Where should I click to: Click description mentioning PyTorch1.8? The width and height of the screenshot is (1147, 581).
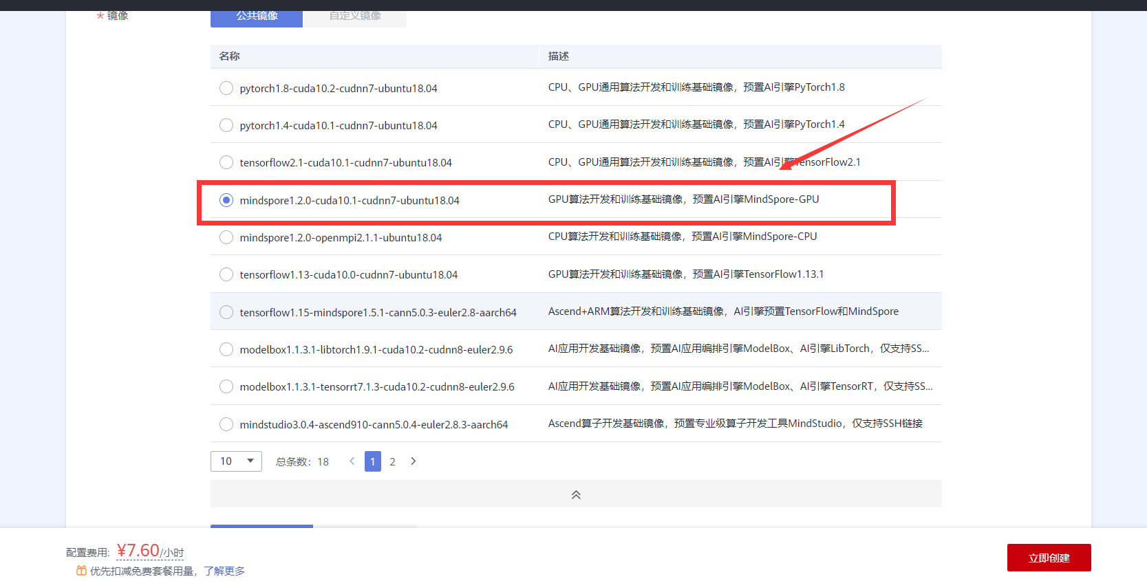pyautogui.click(x=696, y=87)
